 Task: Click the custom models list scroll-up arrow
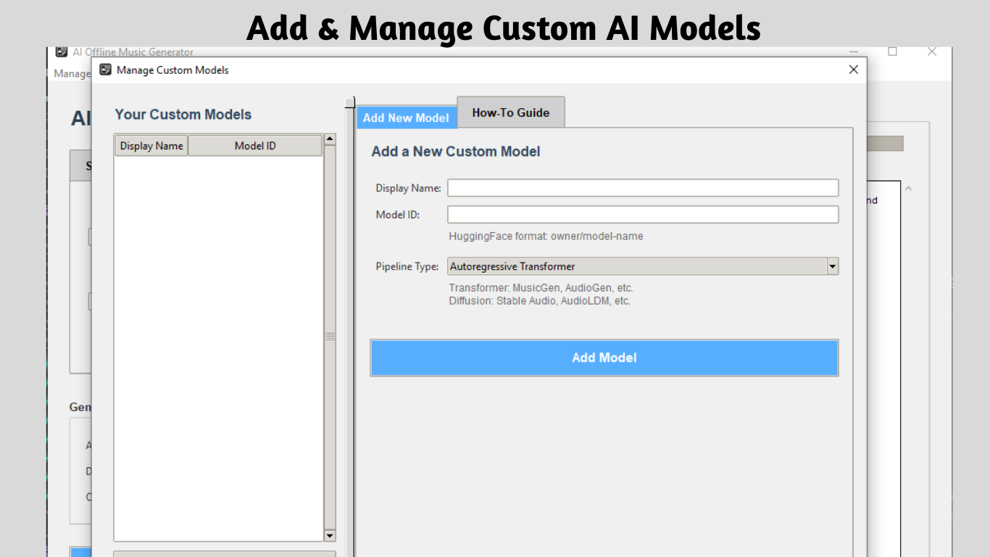330,138
